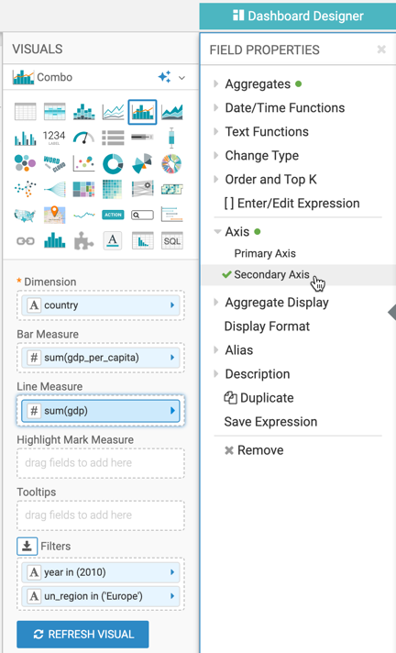Image resolution: width=396 pixels, height=653 pixels.
Task: Open the Combo visual type dropdown arrow
Action: (181, 77)
